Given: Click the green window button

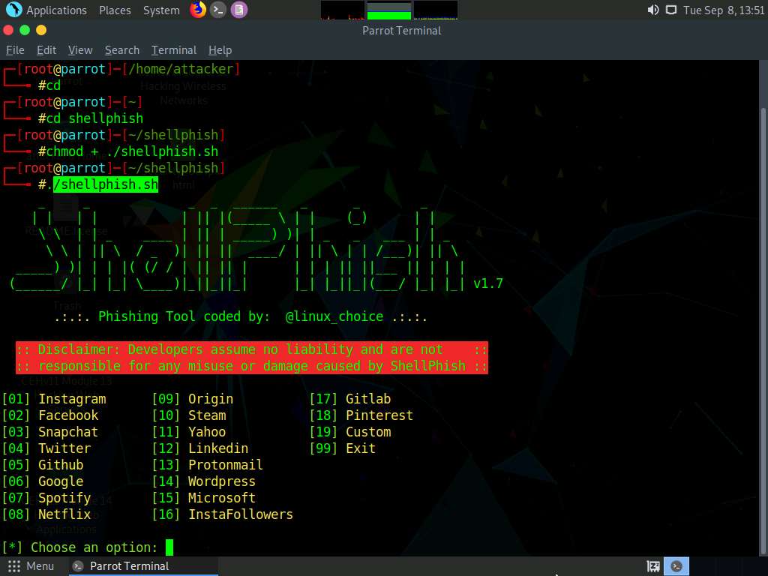Looking at the screenshot, I should click(x=25, y=30).
